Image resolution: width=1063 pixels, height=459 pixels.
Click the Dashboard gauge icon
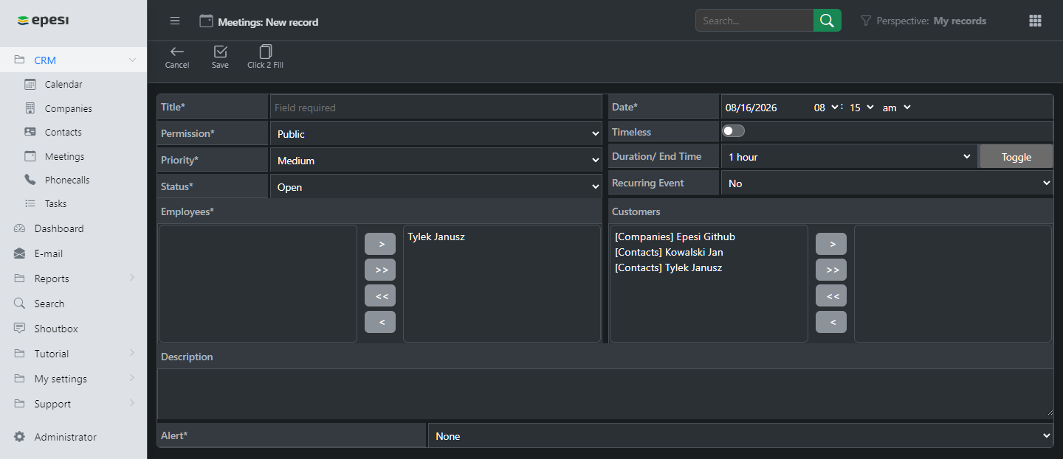[20, 228]
